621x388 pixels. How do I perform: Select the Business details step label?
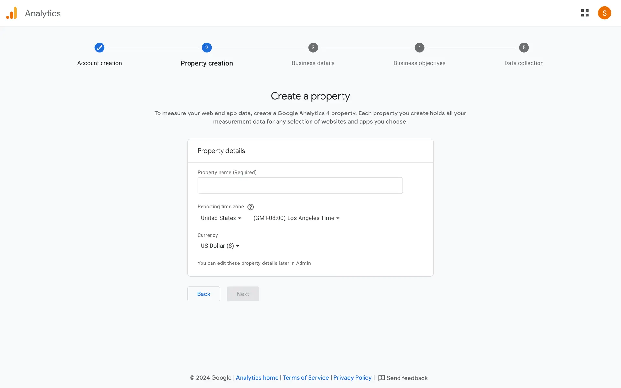(313, 63)
